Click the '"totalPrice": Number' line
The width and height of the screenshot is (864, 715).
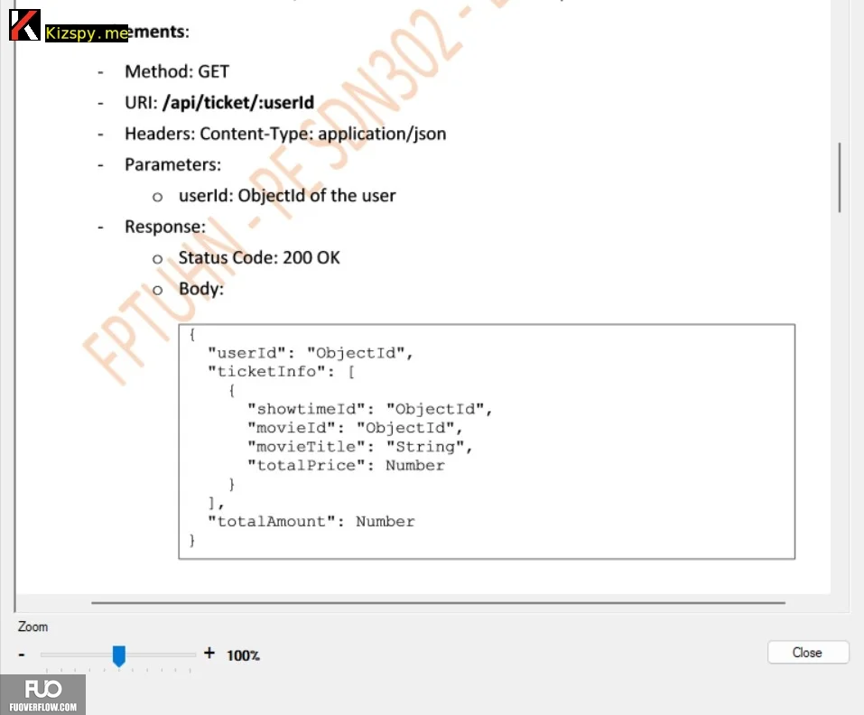346,466
